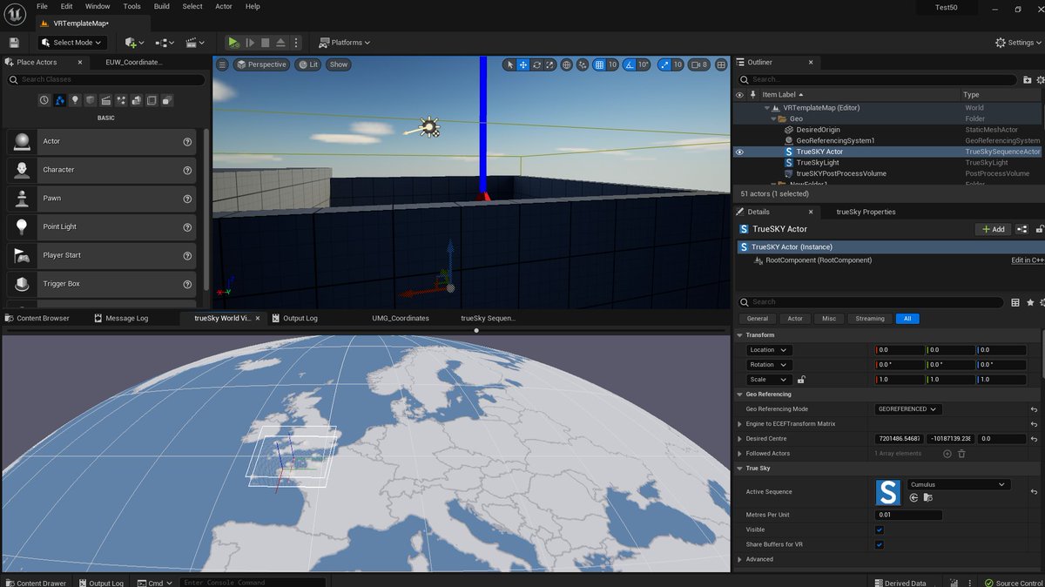1045x587 pixels.
Task: Open the Details property matrix grid icon
Action: tap(1015, 302)
